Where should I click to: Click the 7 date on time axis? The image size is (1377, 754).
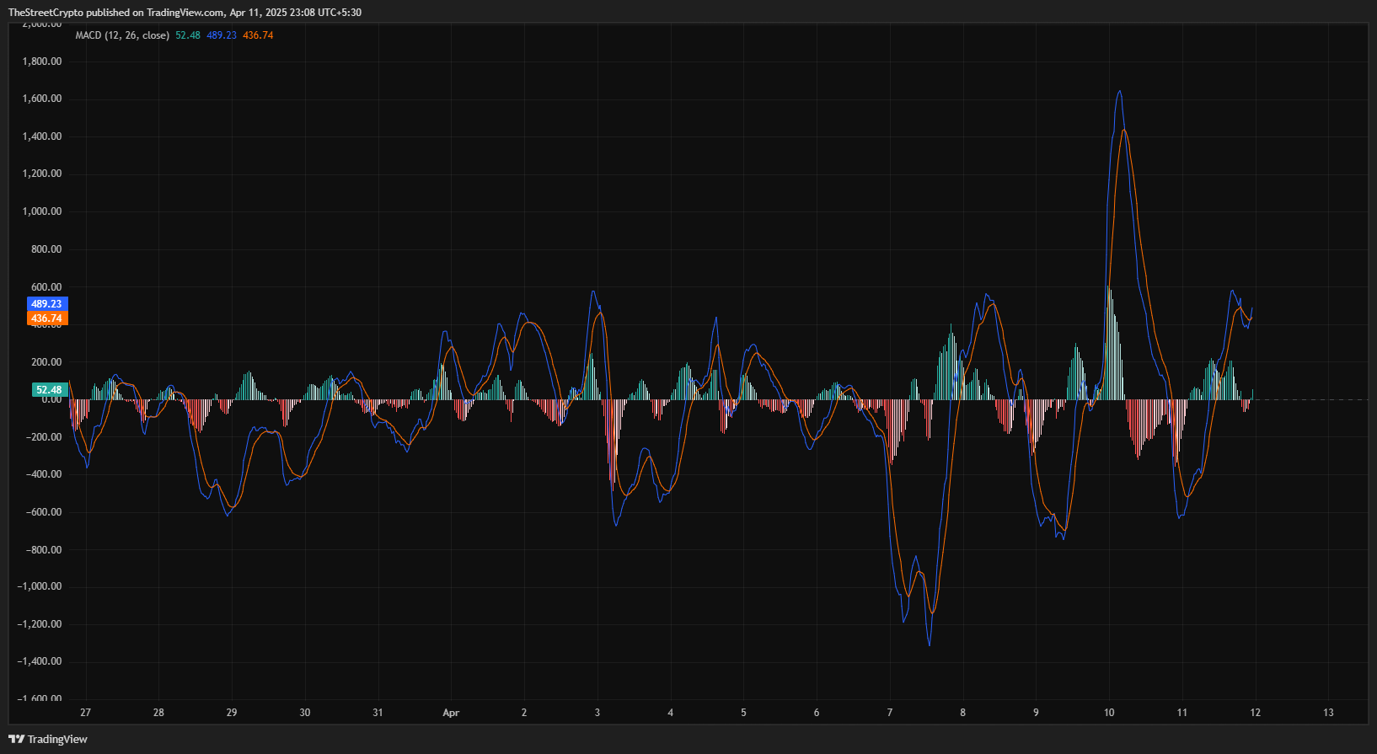pyautogui.click(x=890, y=713)
